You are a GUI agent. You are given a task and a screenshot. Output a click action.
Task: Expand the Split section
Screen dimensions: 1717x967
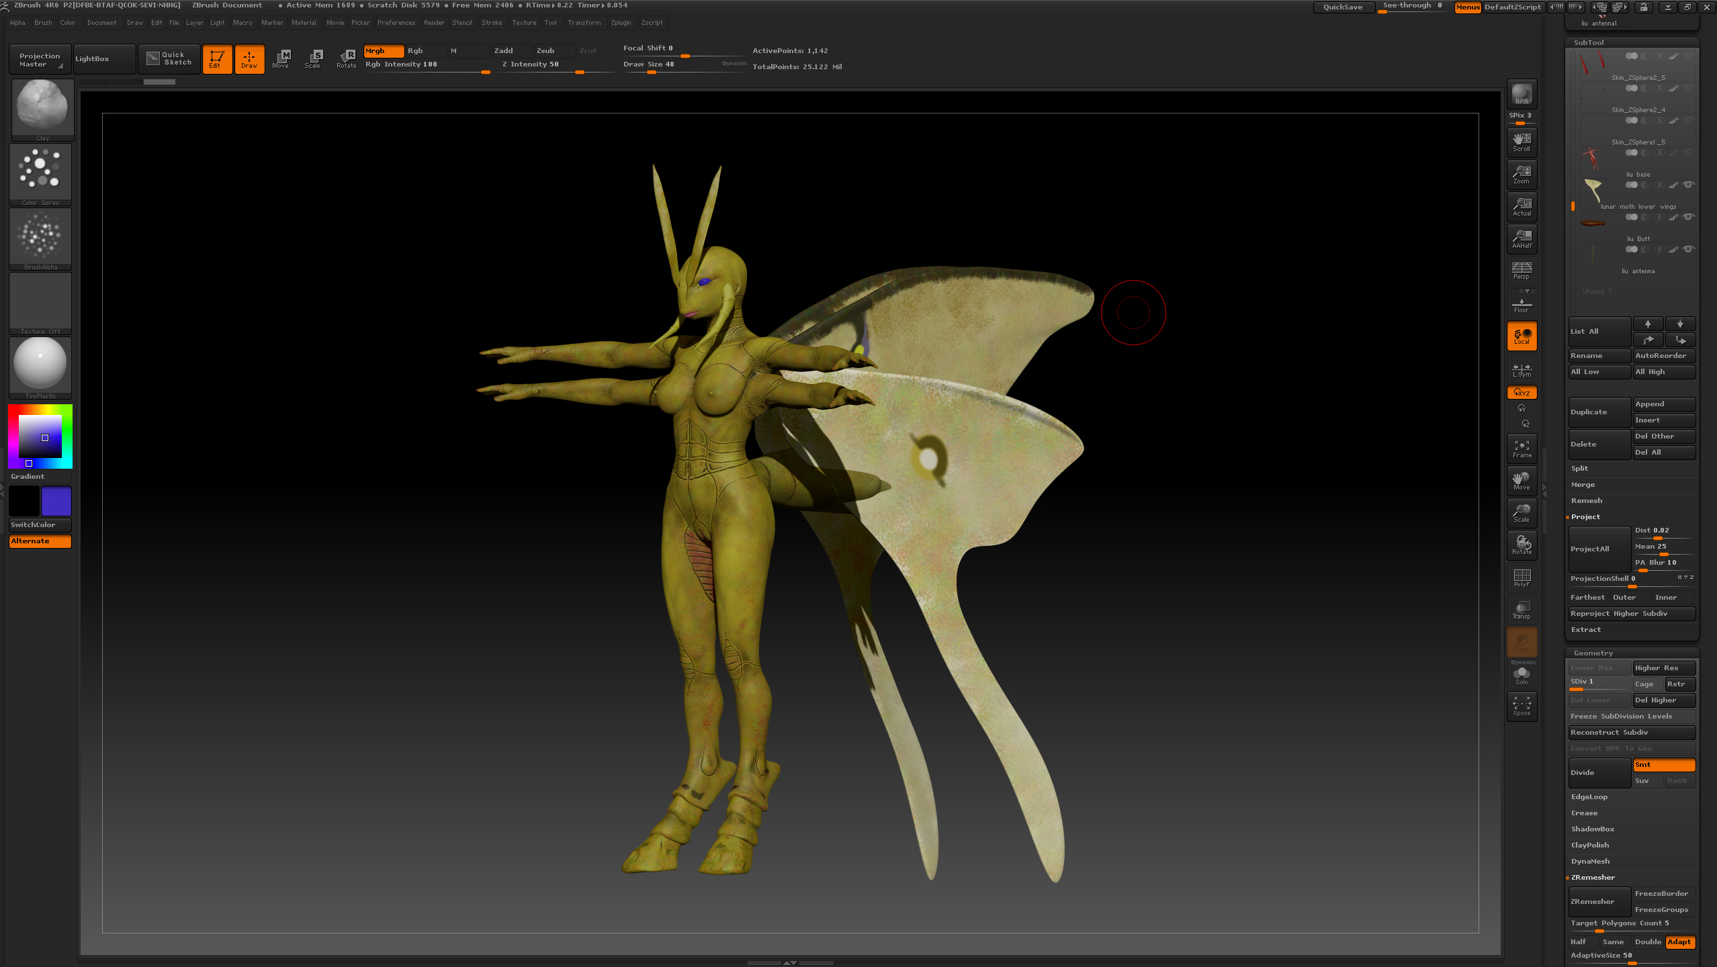click(x=1580, y=469)
